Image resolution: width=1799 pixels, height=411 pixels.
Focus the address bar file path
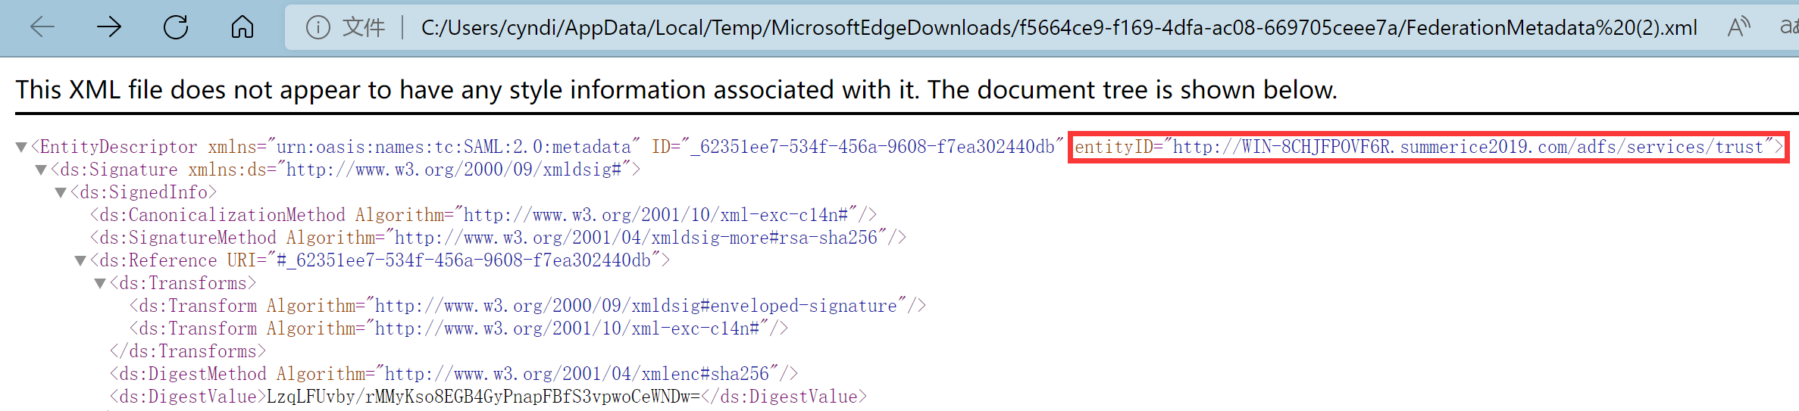(1058, 28)
